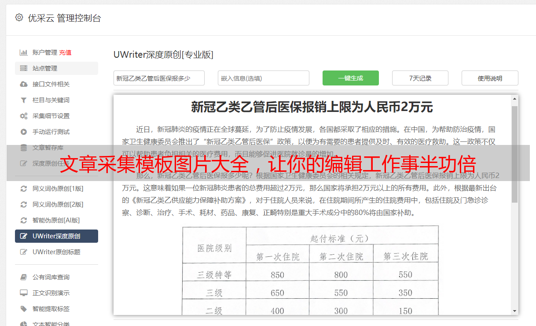Click the red 充值 link

[x=65, y=52]
